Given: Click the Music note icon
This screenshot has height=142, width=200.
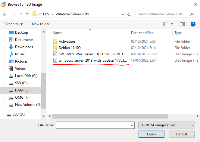Looking at the screenshot, I should coord(11,54).
